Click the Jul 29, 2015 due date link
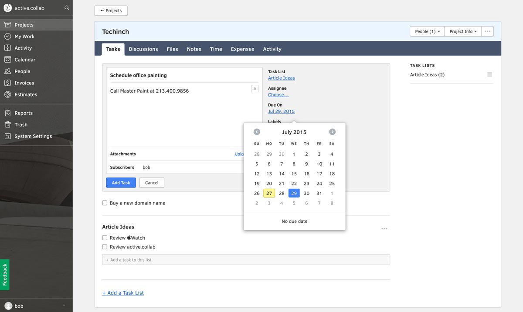 [x=281, y=111]
